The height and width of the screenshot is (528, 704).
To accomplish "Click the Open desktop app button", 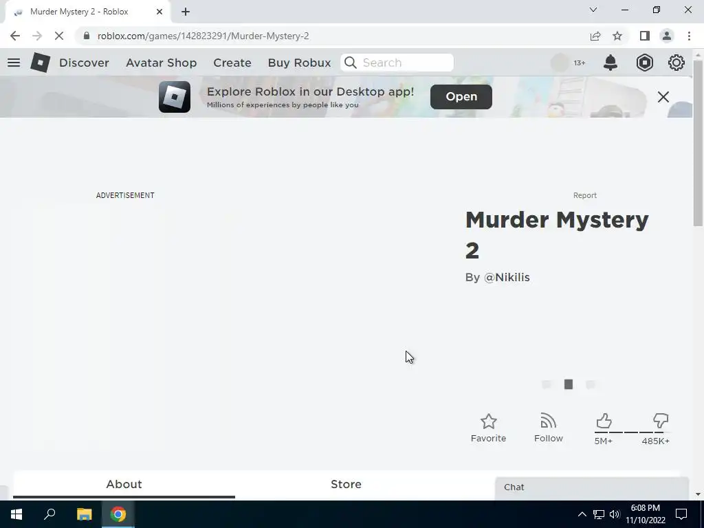I will pos(461,96).
